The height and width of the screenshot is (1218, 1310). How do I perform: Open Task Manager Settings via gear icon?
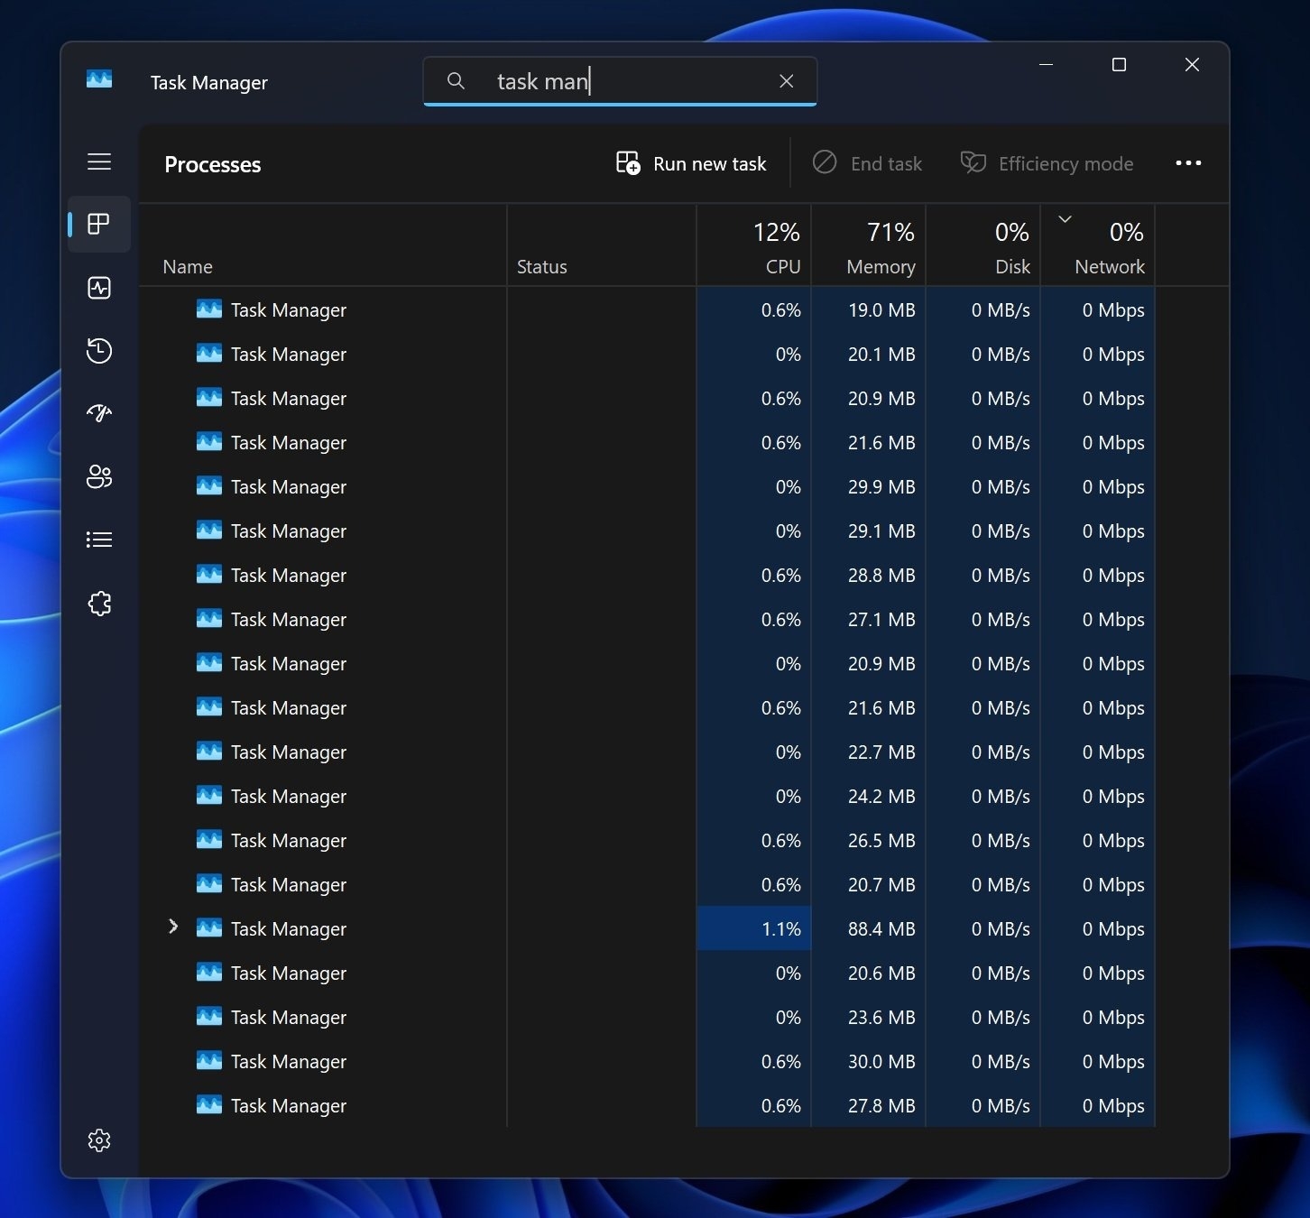(99, 1140)
